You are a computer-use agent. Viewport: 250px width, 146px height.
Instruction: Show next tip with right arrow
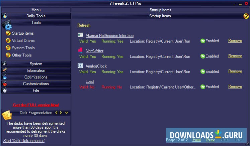[x=61, y=113]
